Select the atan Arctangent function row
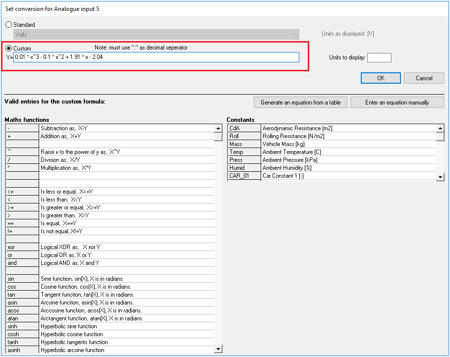 point(109,318)
